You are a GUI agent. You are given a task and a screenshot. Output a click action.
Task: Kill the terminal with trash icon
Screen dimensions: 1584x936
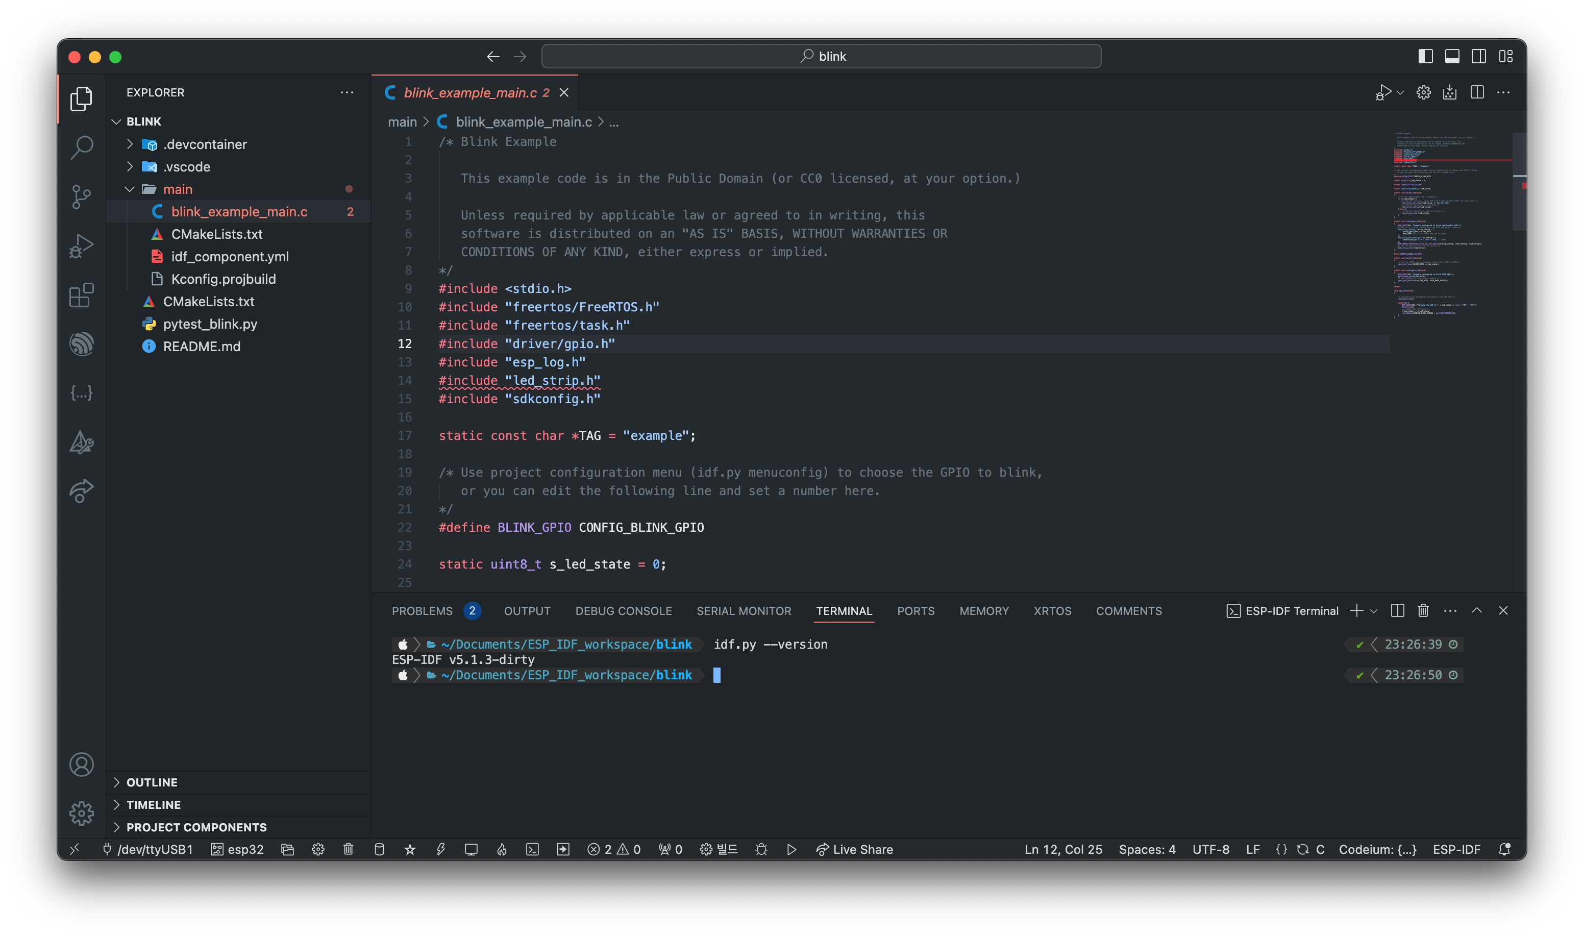[x=1423, y=610]
